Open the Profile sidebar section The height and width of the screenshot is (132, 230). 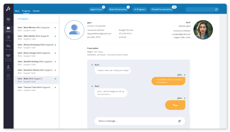8,68
